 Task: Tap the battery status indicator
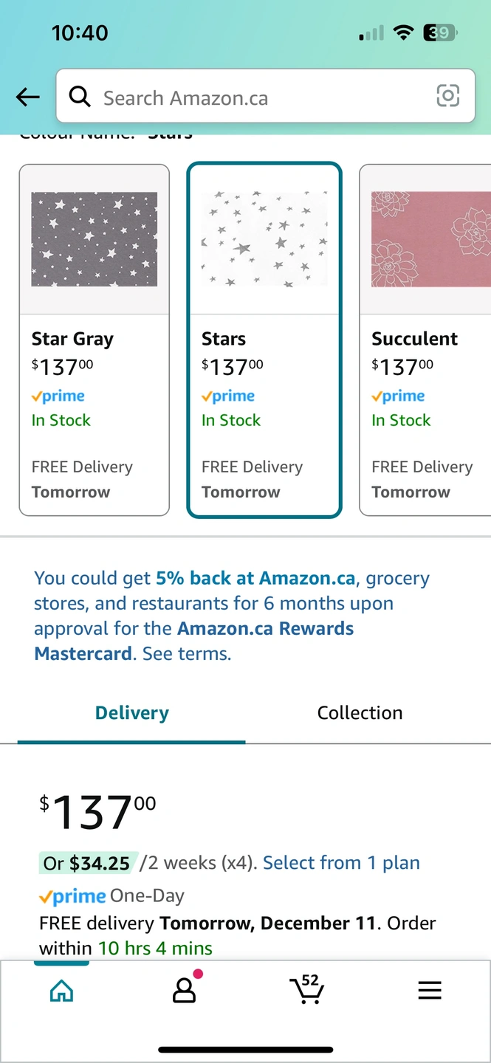click(x=440, y=32)
